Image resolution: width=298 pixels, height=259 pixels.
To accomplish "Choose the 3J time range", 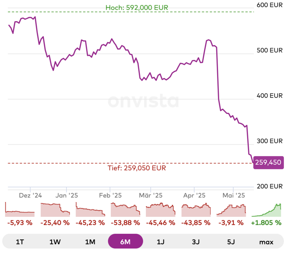I will (196, 242).
